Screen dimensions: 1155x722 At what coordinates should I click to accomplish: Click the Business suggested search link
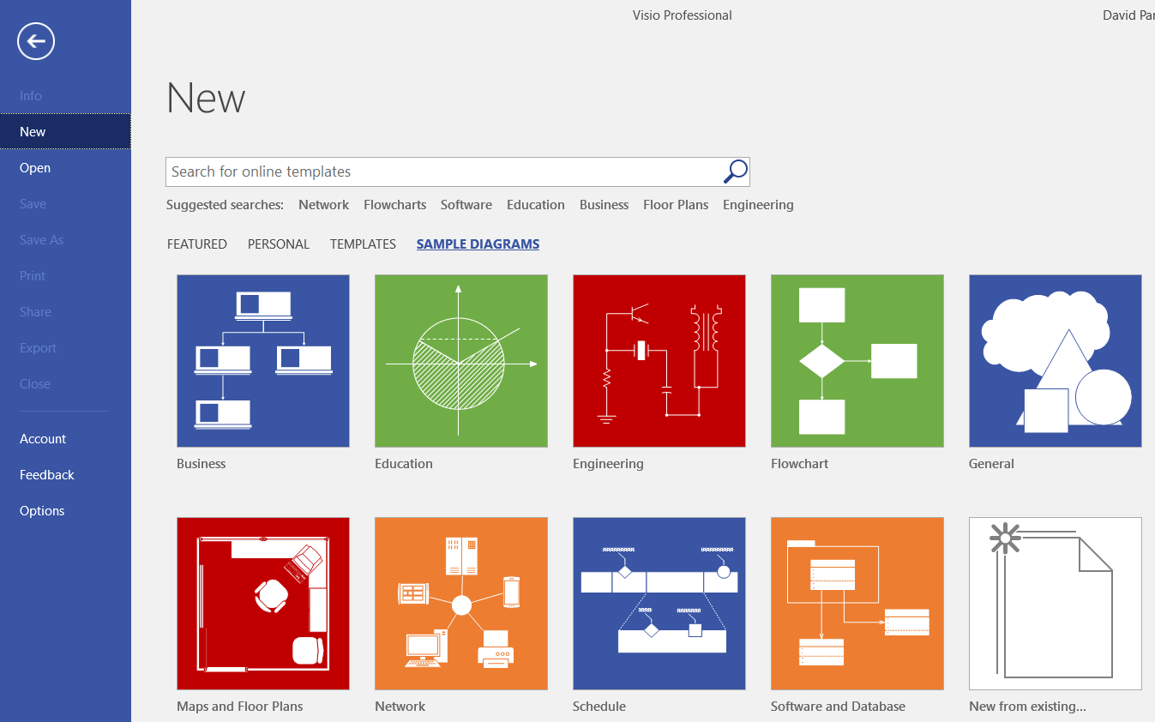pyautogui.click(x=604, y=205)
